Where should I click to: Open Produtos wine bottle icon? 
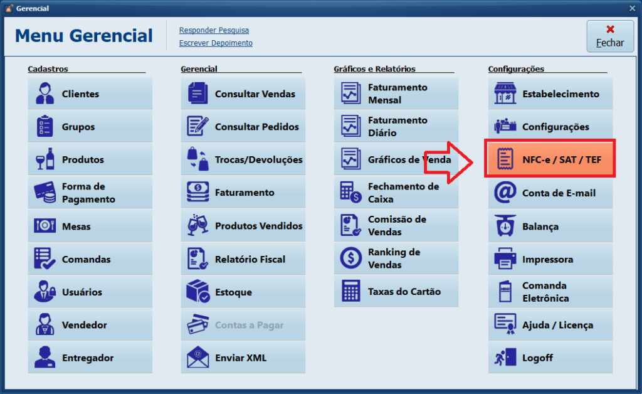coord(45,159)
